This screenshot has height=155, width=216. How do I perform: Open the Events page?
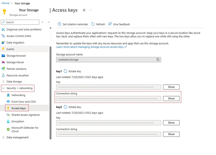(x=10, y=49)
